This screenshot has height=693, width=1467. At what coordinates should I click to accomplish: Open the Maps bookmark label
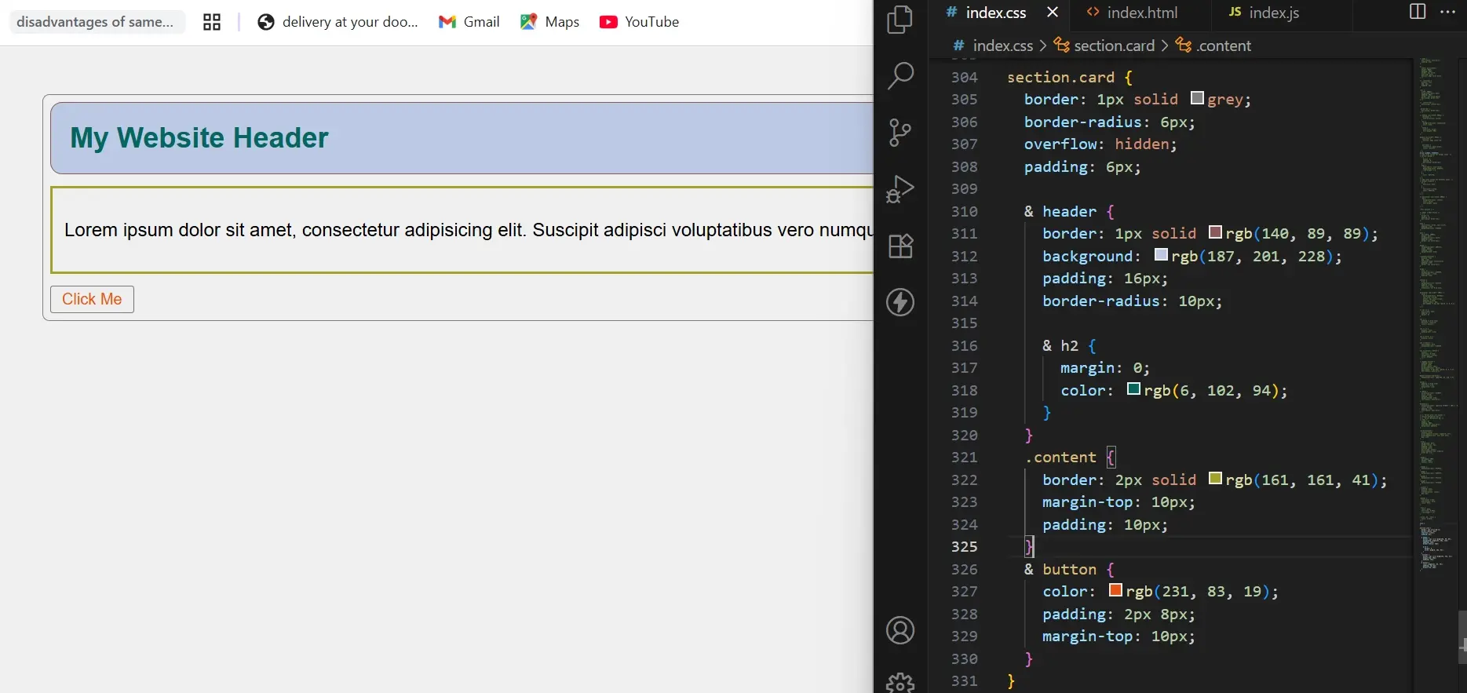point(562,22)
